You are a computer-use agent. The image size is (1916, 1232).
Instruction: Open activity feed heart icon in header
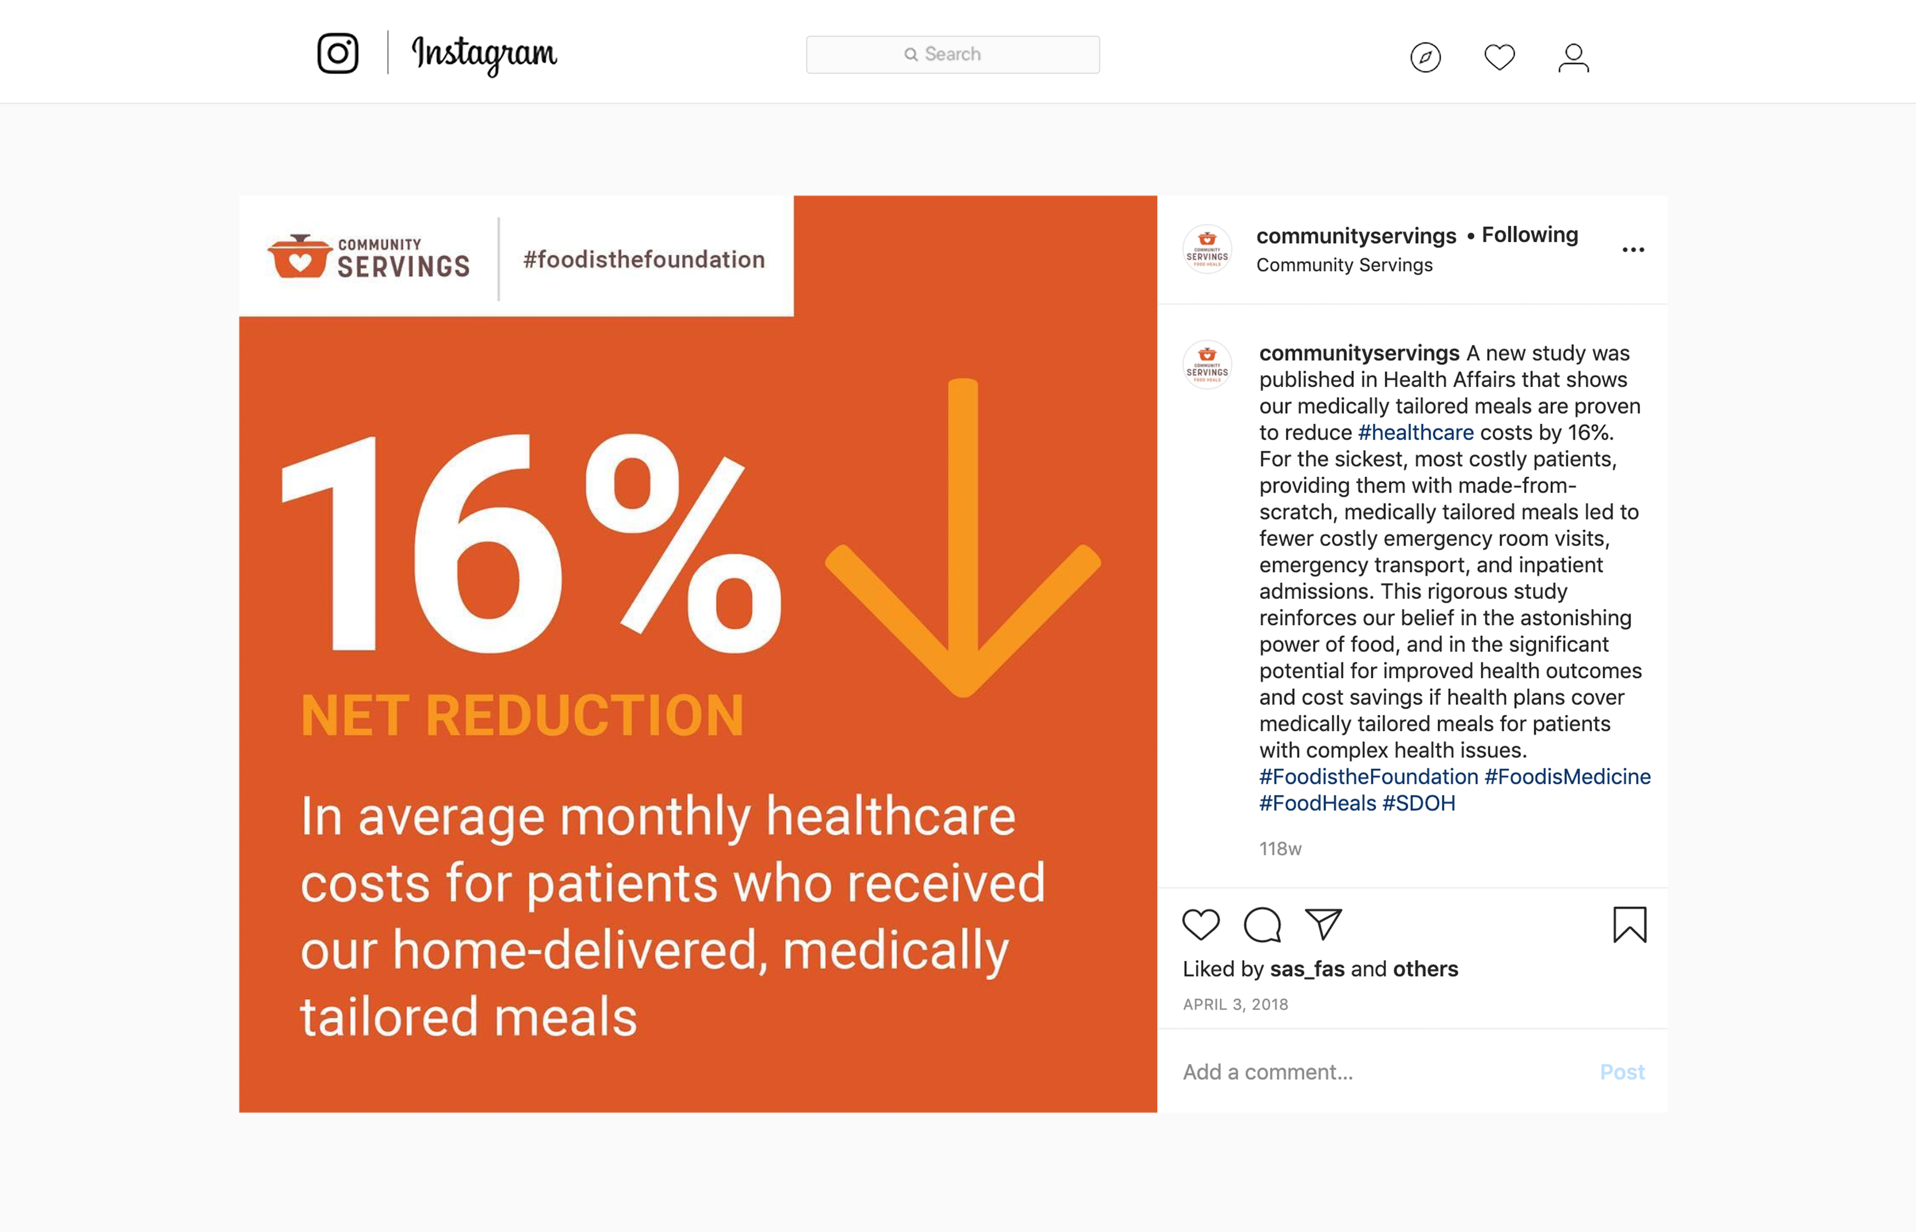tap(1499, 57)
